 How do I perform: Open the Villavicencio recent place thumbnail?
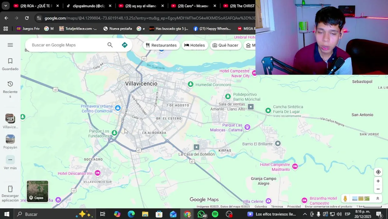tap(10, 119)
